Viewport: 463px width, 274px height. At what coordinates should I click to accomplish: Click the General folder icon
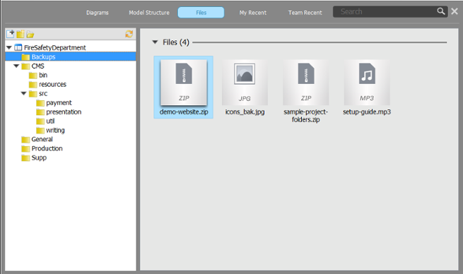(x=25, y=140)
